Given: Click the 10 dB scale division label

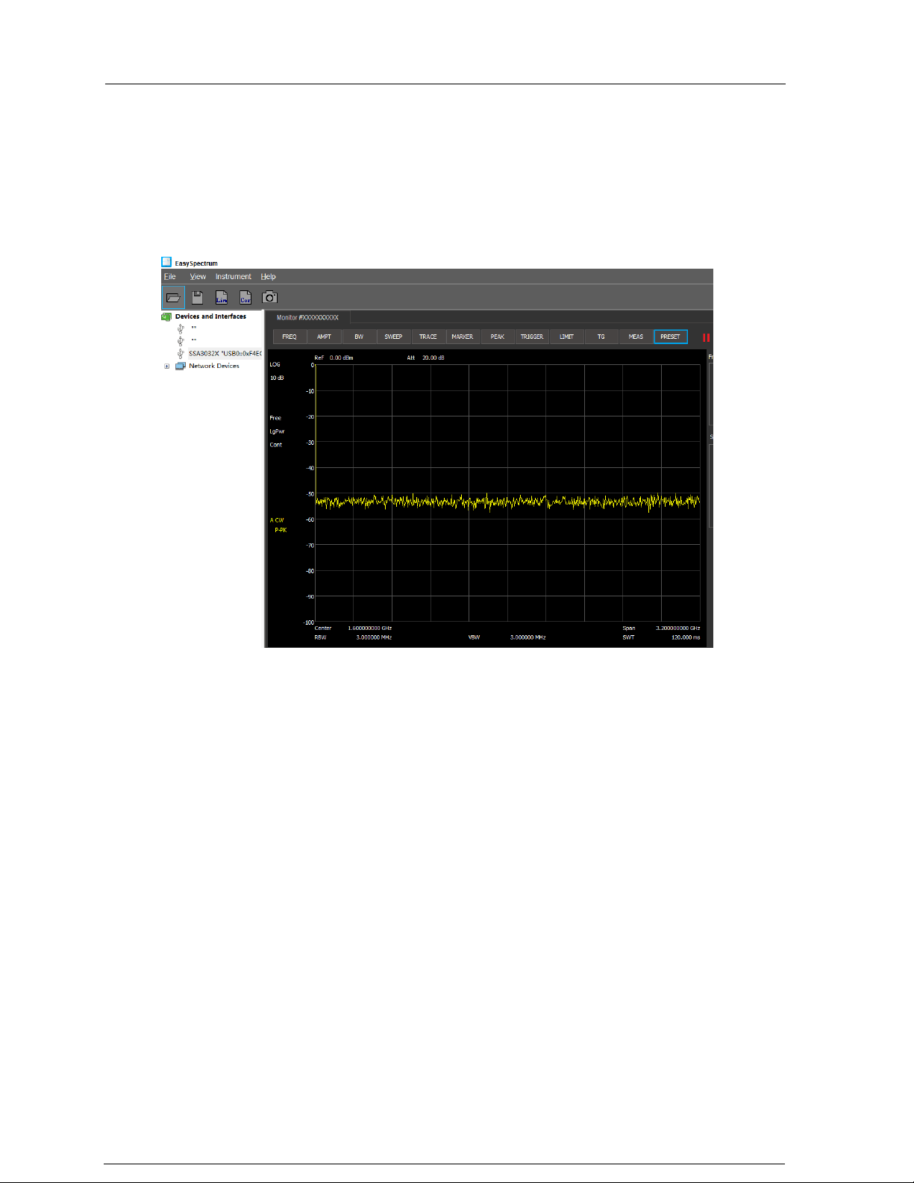Looking at the screenshot, I should click(x=277, y=378).
